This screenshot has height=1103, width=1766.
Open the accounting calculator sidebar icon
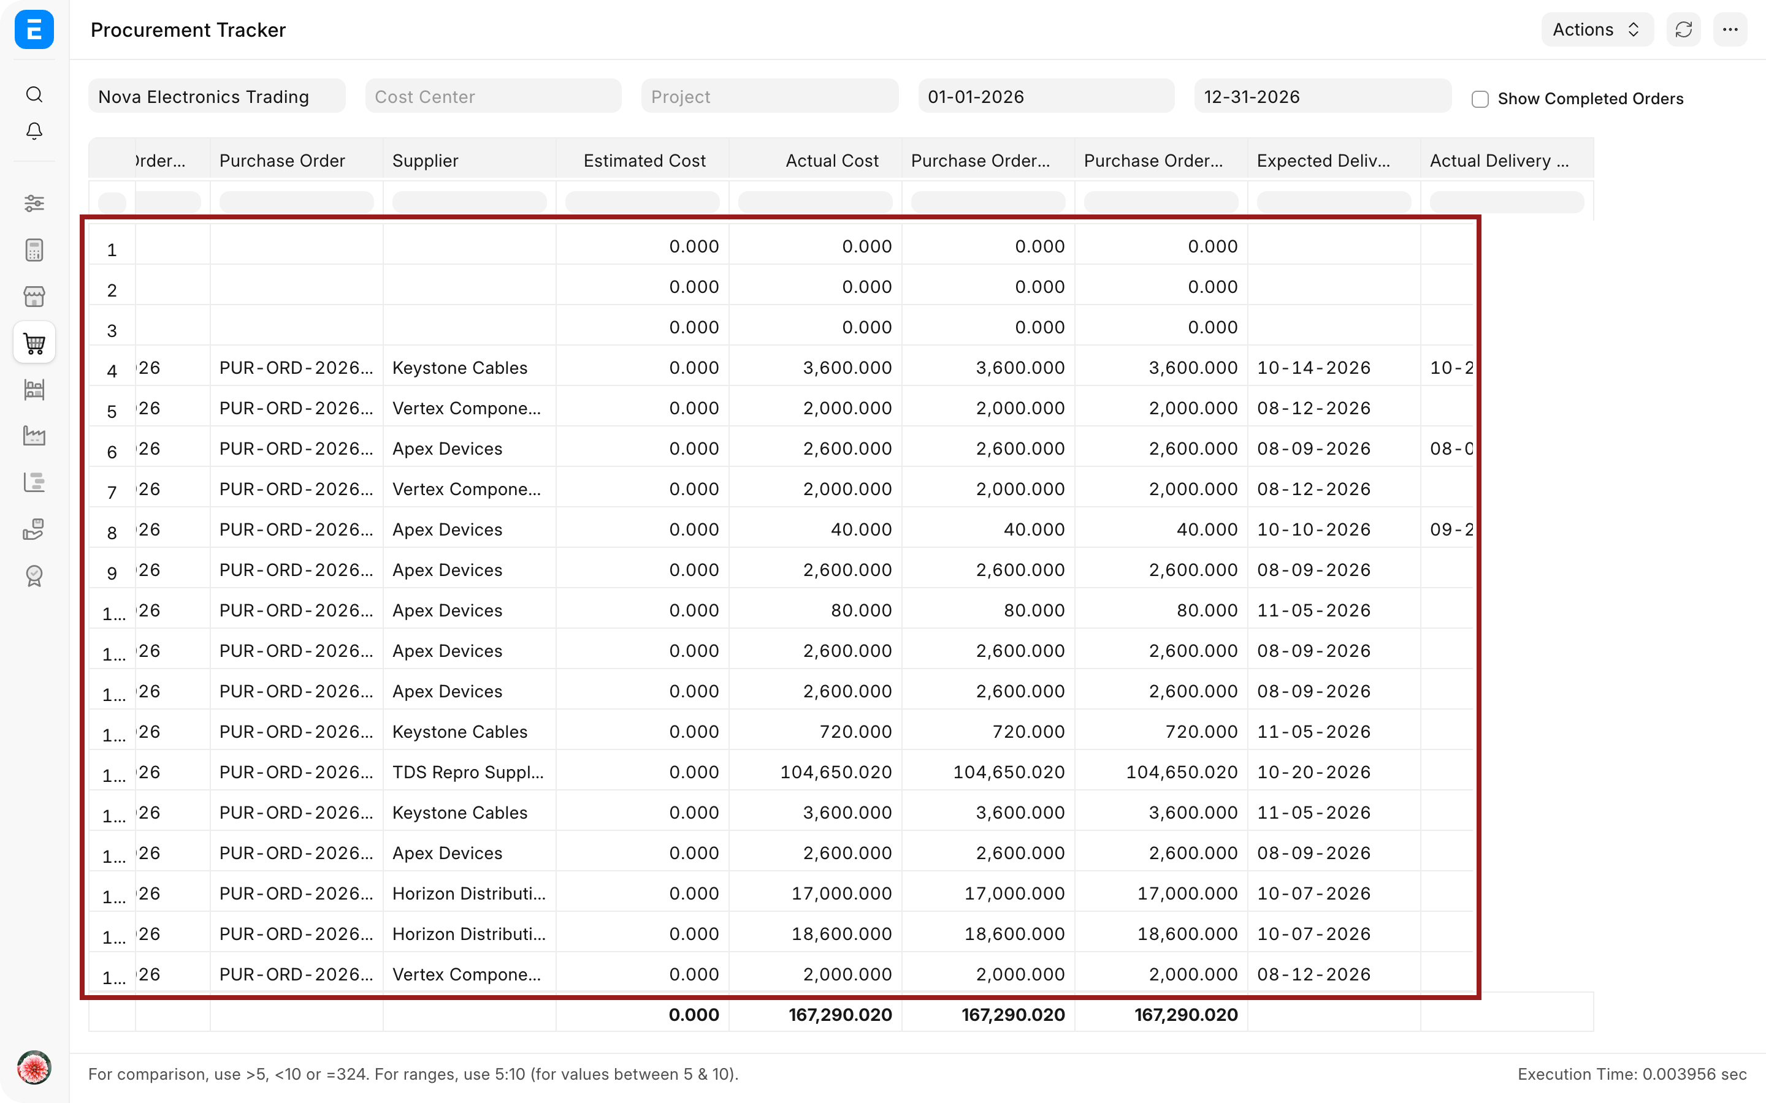(x=34, y=250)
